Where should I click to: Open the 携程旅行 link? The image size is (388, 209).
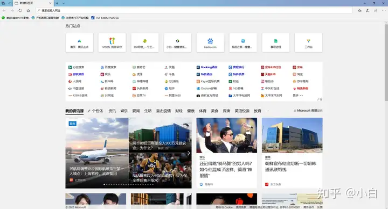[237, 67]
